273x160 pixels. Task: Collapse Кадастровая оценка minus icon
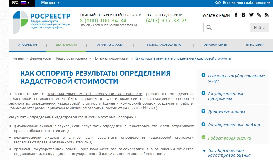[x=203, y=137]
